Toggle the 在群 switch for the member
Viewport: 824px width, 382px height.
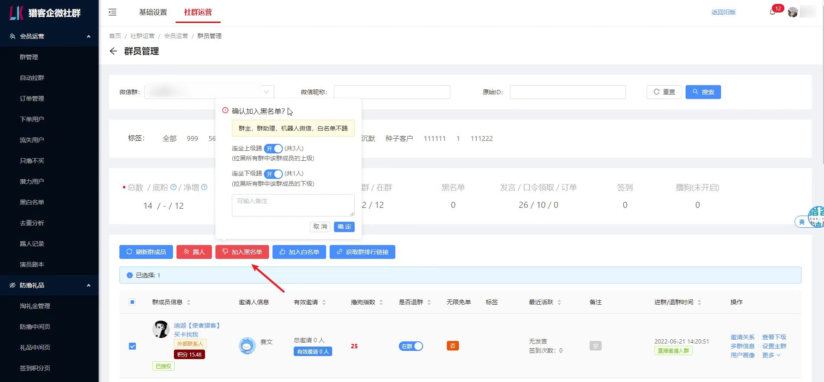click(410, 346)
